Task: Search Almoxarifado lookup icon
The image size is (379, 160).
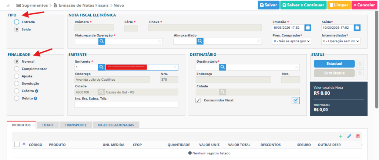Action: [x=200, y=41]
